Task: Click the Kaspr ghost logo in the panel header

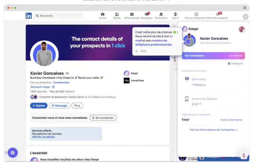Action: click(x=185, y=29)
